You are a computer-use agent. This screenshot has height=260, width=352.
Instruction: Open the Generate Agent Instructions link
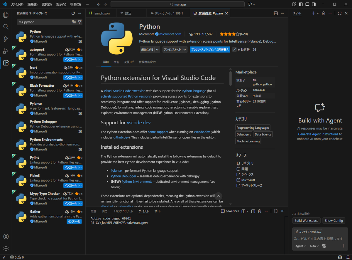click(x=318, y=134)
